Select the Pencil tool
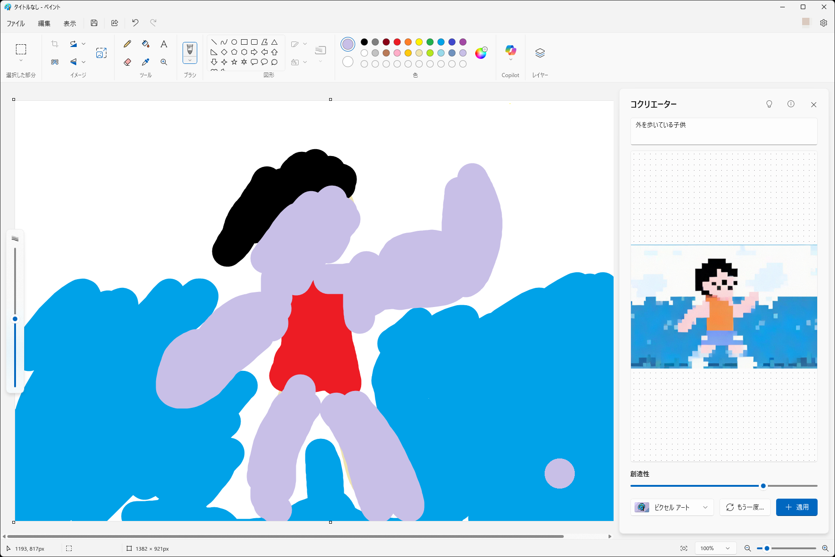The width and height of the screenshot is (835, 557). click(127, 44)
